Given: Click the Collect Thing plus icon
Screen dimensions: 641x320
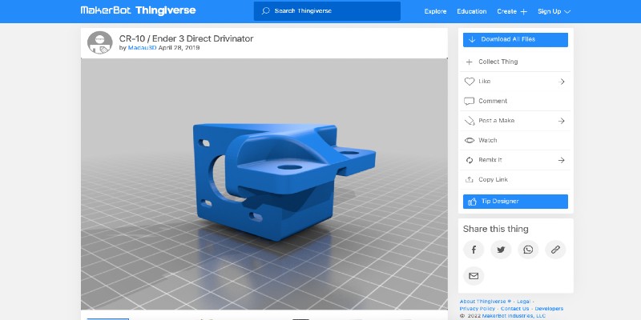Looking at the screenshot, I should coord(469,62).
